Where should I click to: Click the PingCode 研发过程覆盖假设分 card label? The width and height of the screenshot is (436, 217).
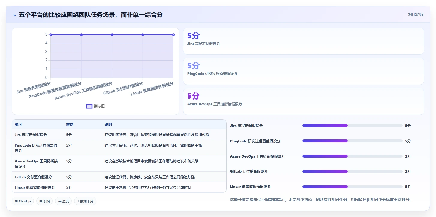coord(212,74)
